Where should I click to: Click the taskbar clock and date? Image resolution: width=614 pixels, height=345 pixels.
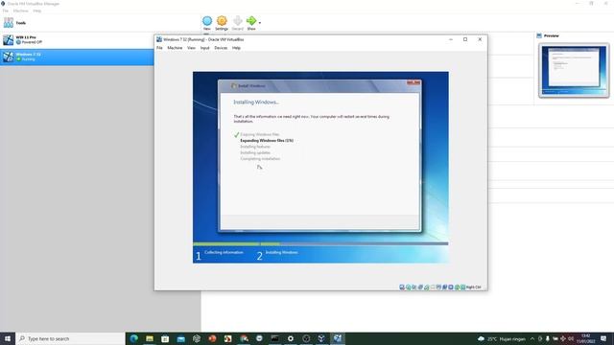pos(586,338)
